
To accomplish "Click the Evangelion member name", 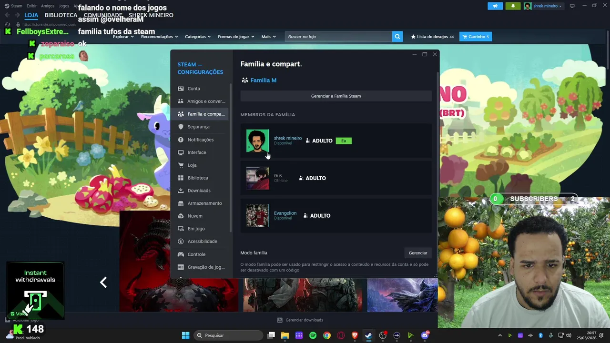I will (285, 213).
